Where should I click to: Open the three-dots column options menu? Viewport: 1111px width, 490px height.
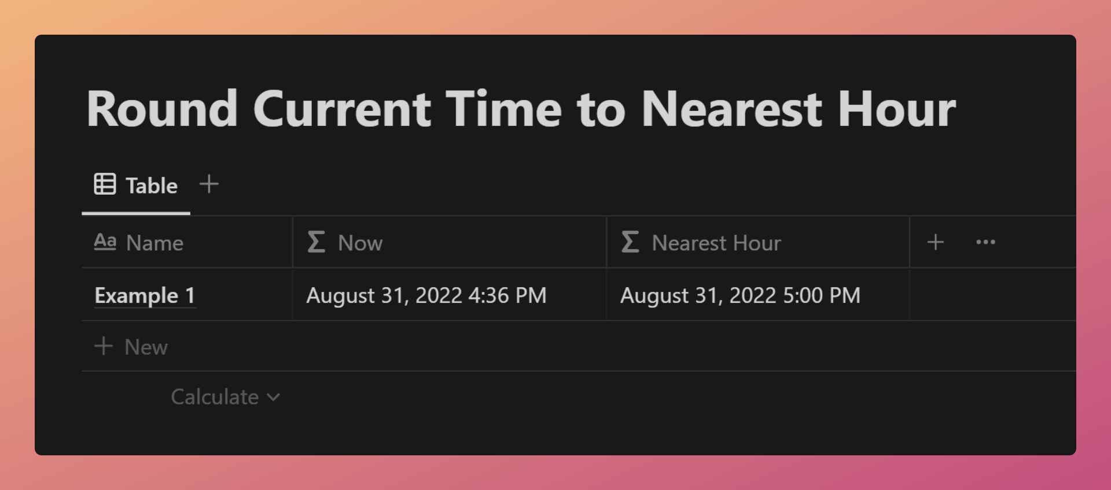click(x=985, y=242)
